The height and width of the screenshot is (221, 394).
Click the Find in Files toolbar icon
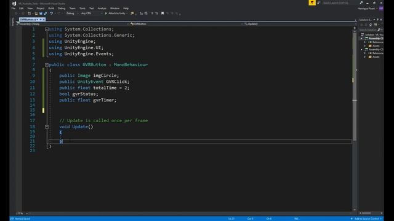click(x=132, y=14)
